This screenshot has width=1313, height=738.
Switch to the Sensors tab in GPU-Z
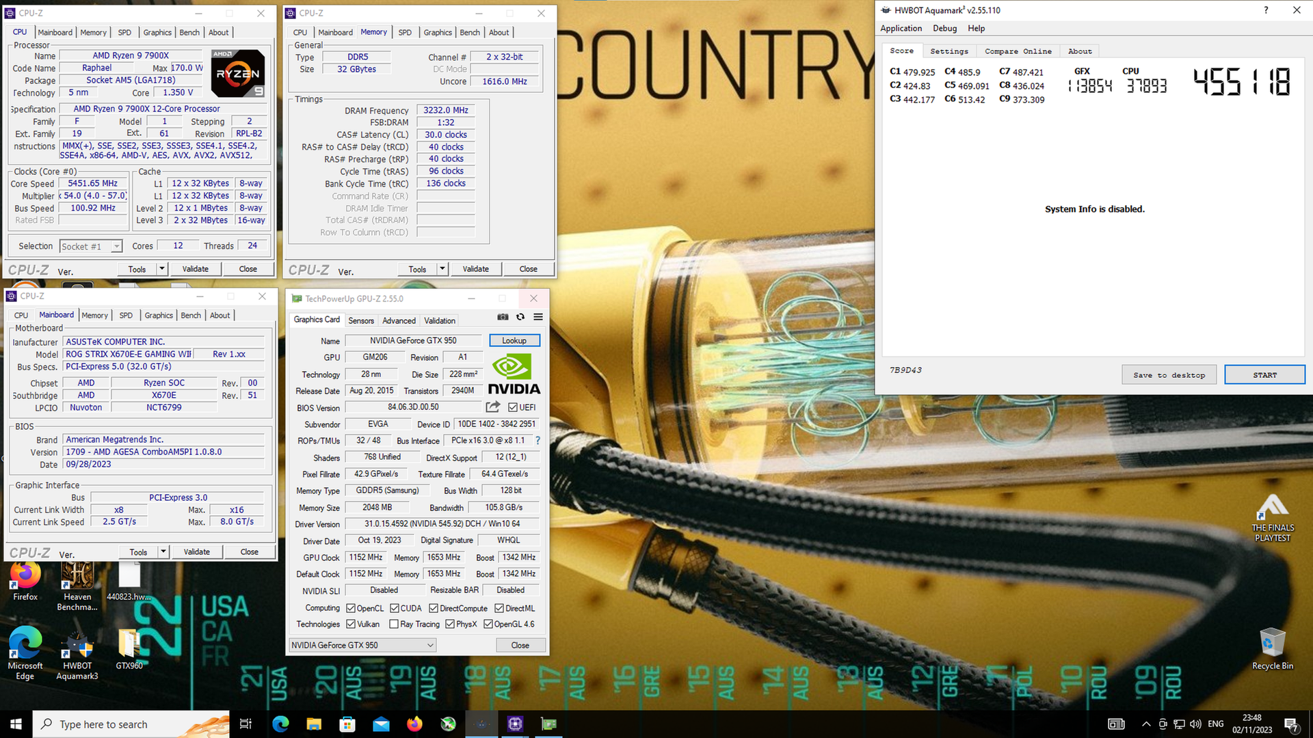(x=361, y=320)
